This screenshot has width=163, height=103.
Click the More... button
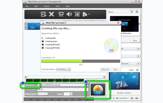(x=135, y=40)
